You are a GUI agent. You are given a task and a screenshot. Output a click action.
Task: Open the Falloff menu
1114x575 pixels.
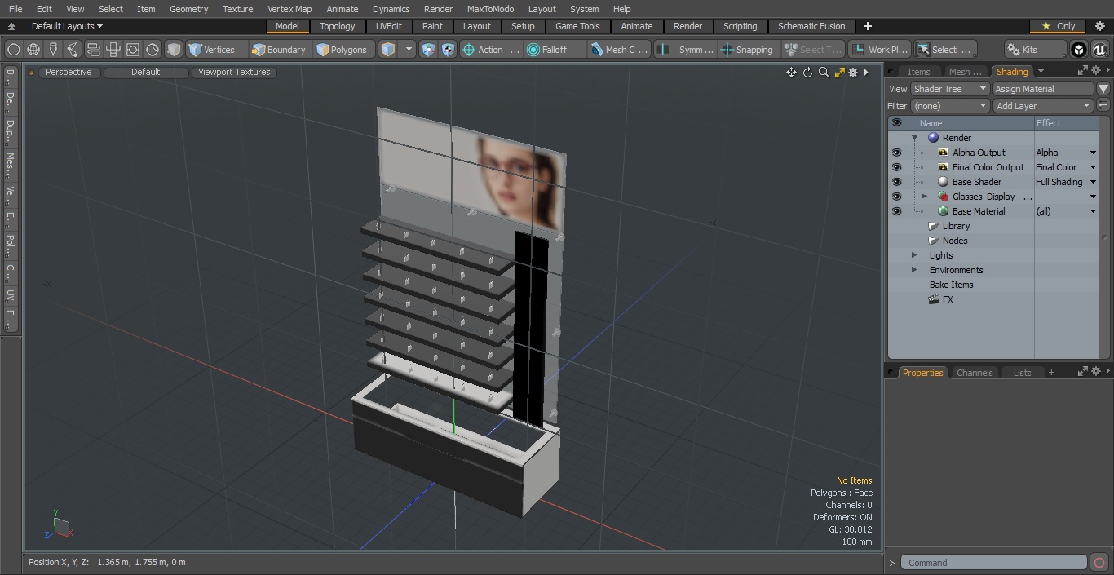click(555, 50)
